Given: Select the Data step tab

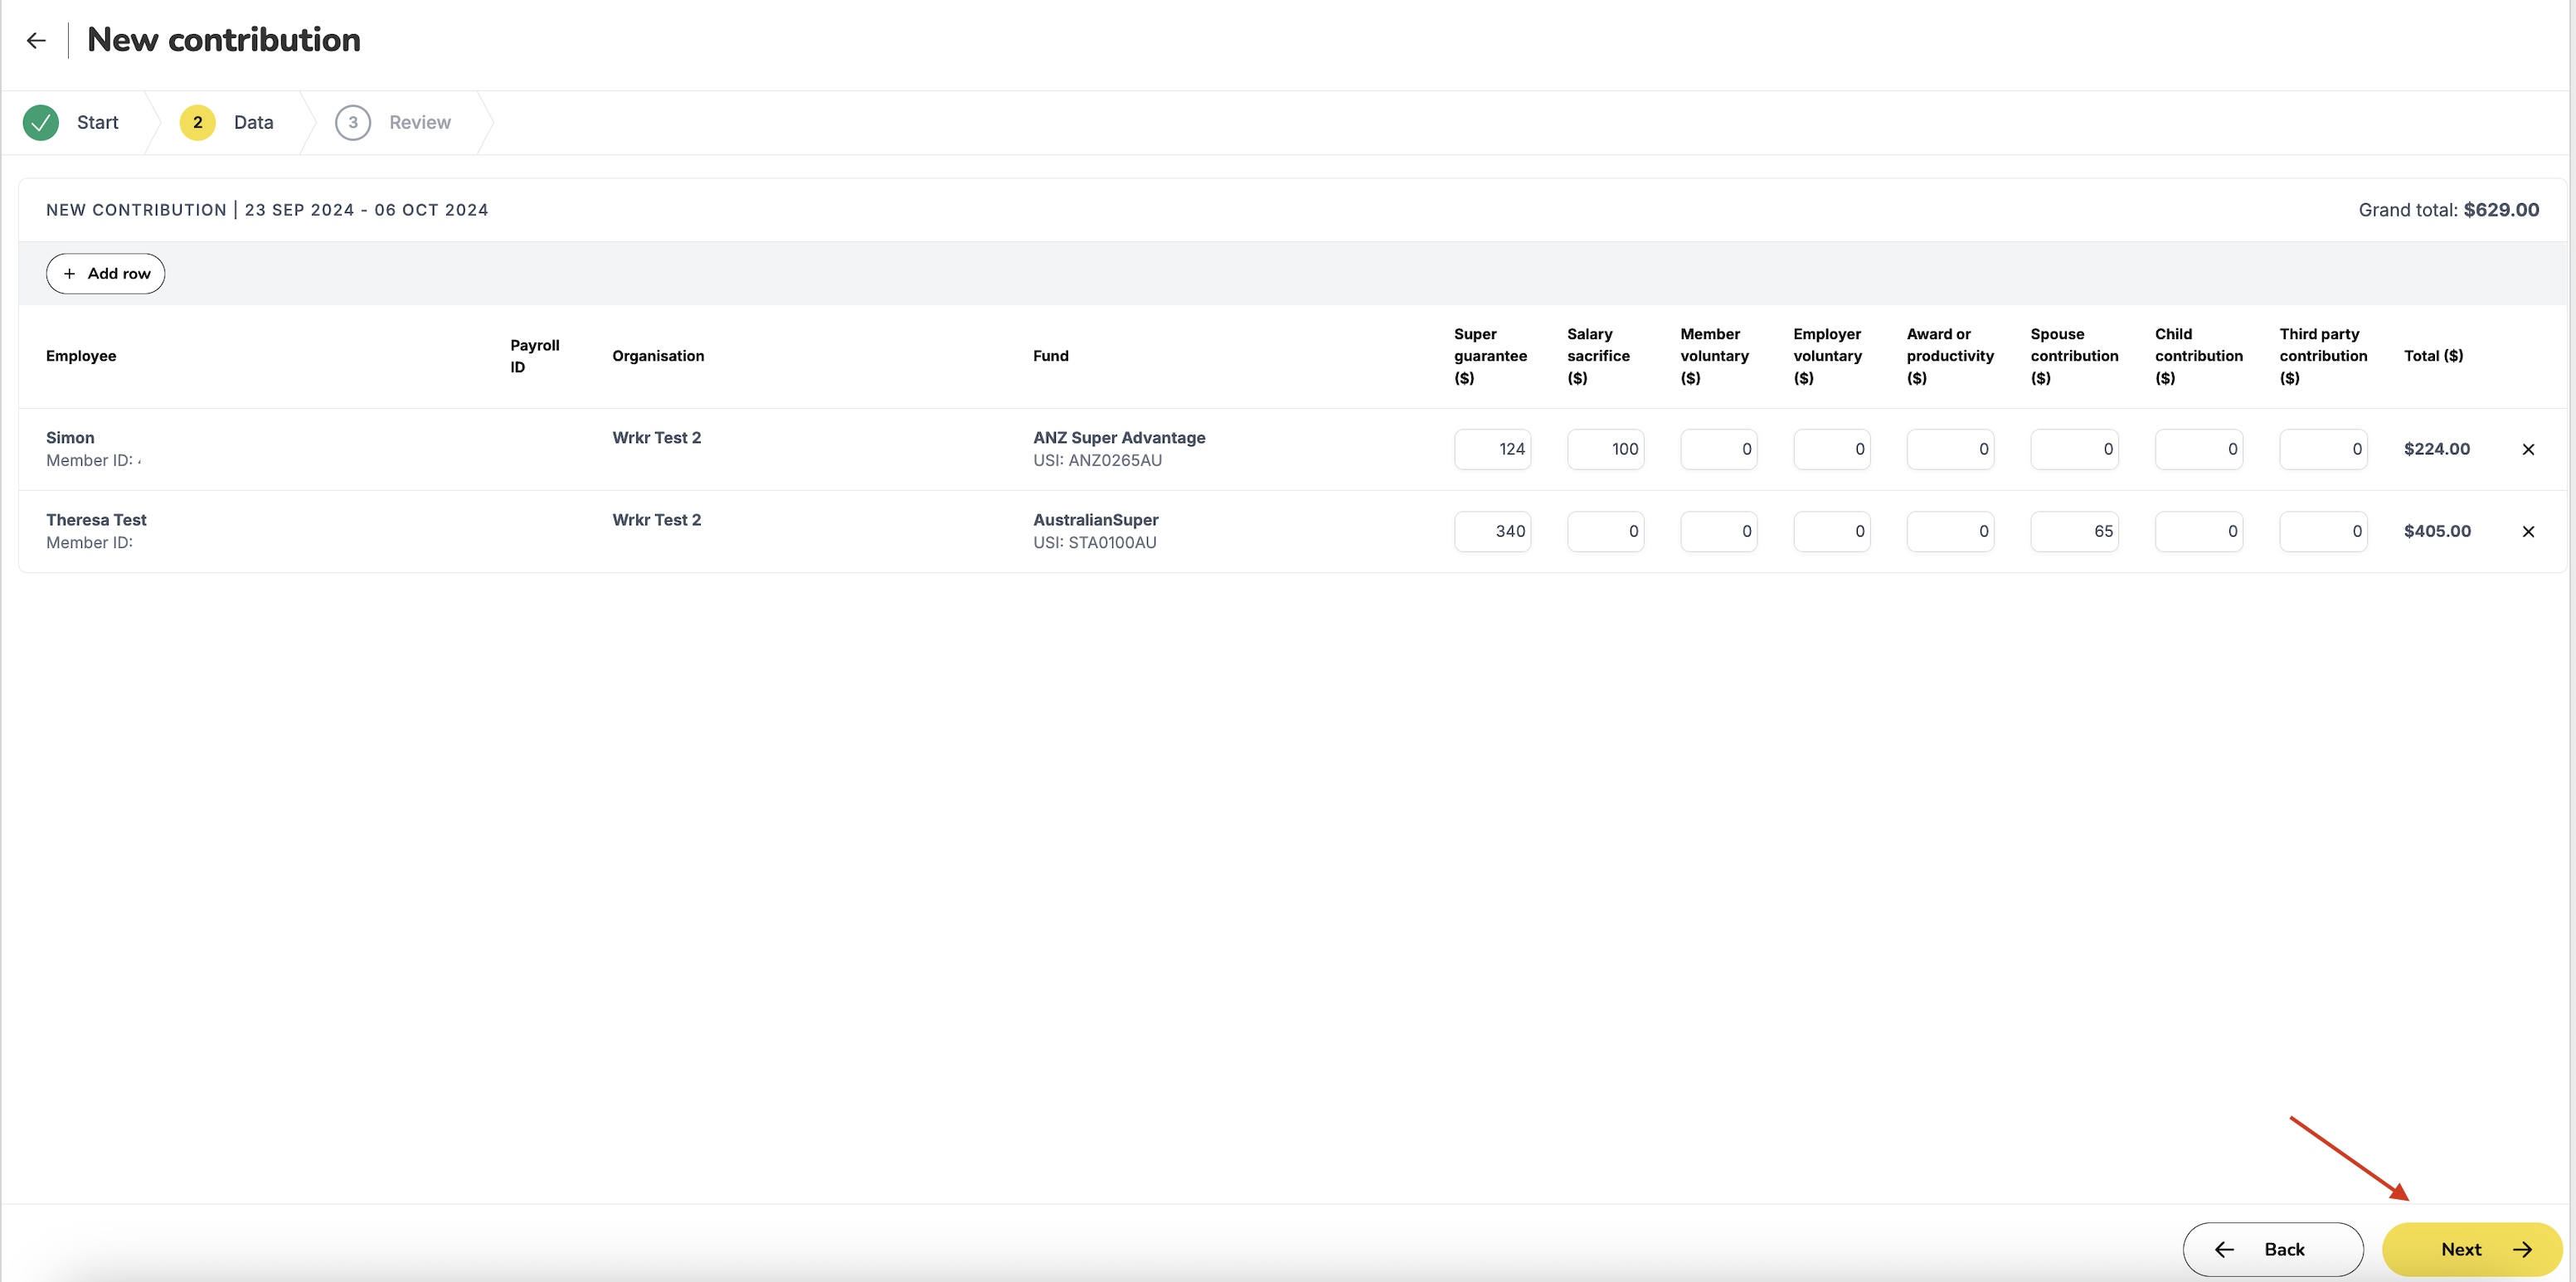Looking at the screenshot, I should [x=253, y=122].
